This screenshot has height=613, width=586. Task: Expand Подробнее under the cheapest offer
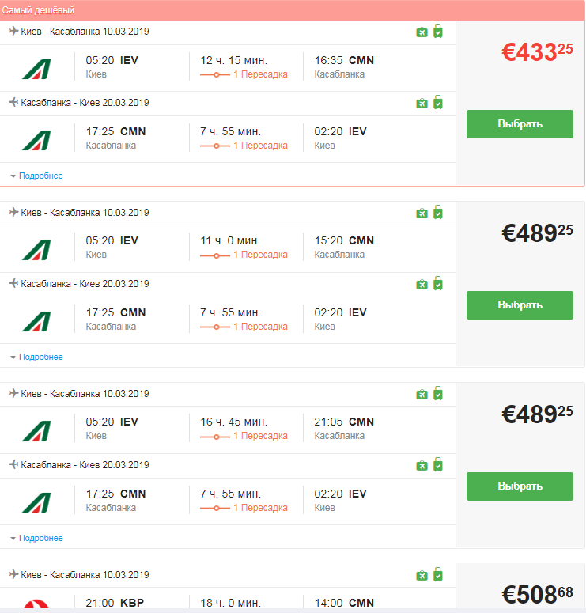pos(40,176)
